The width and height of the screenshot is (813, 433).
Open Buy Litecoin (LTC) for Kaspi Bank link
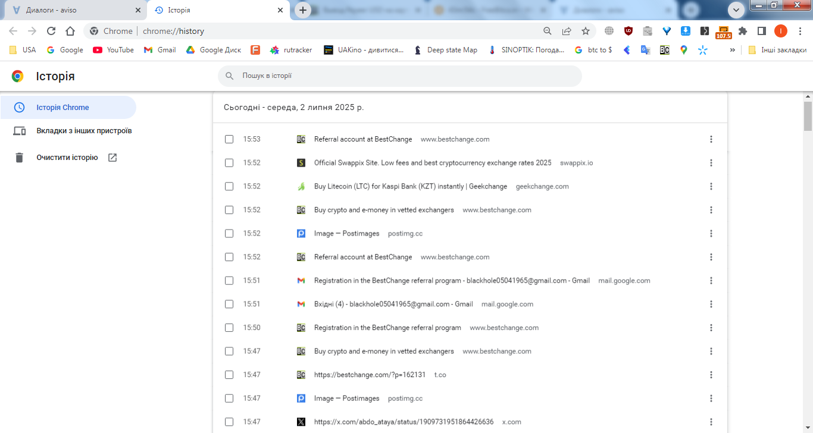point(411,186)
